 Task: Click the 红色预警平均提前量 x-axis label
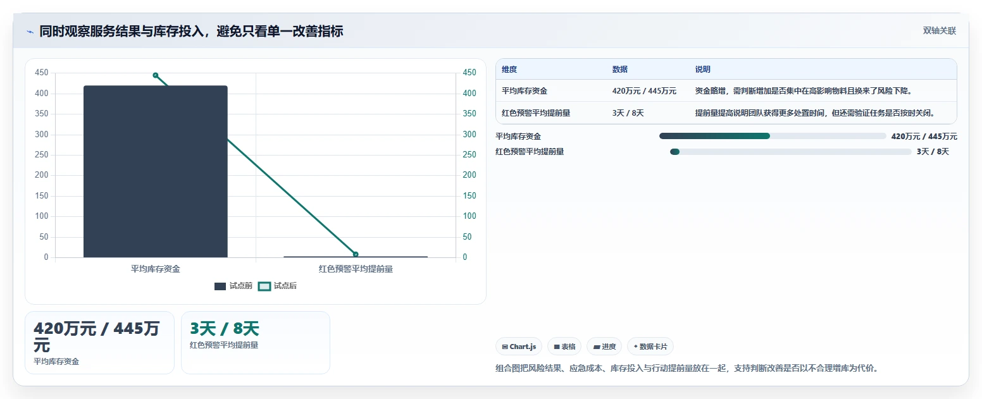[x=356, y=269]
